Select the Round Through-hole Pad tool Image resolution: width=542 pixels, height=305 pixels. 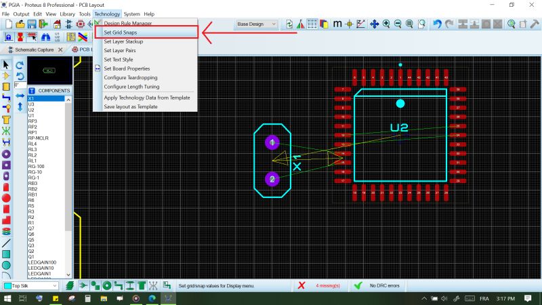tap(6, 154)
